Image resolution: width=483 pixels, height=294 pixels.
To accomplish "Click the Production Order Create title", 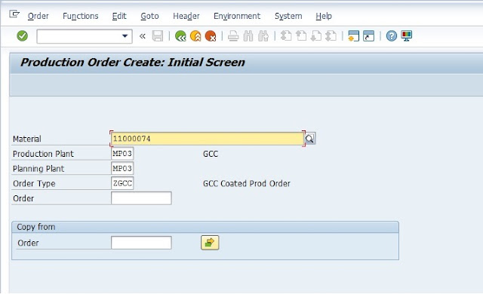I will click(133, 63).
